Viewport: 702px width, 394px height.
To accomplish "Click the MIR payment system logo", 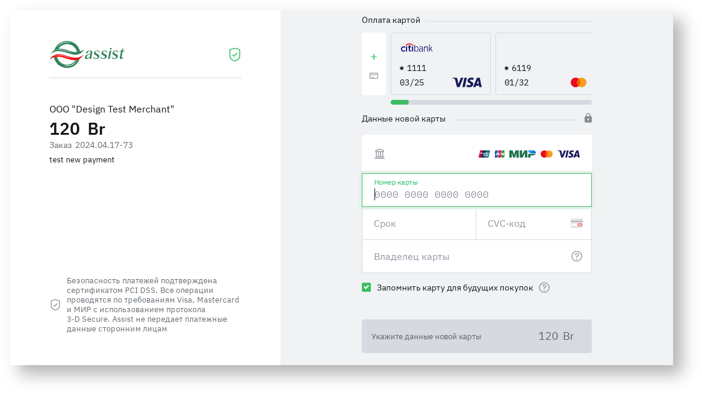I will point(522,154).
